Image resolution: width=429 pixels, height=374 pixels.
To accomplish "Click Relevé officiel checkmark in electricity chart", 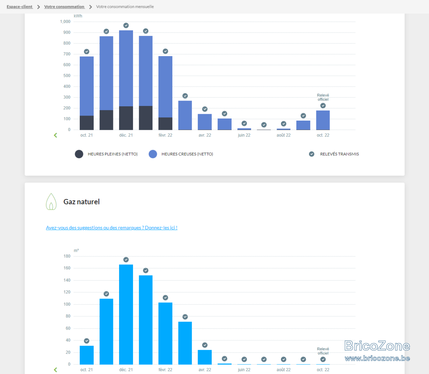I will (323, 106).
